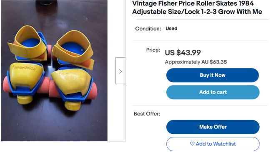Click the yellow toe stop under left skate
271x152 pixels.
(25, 100)
